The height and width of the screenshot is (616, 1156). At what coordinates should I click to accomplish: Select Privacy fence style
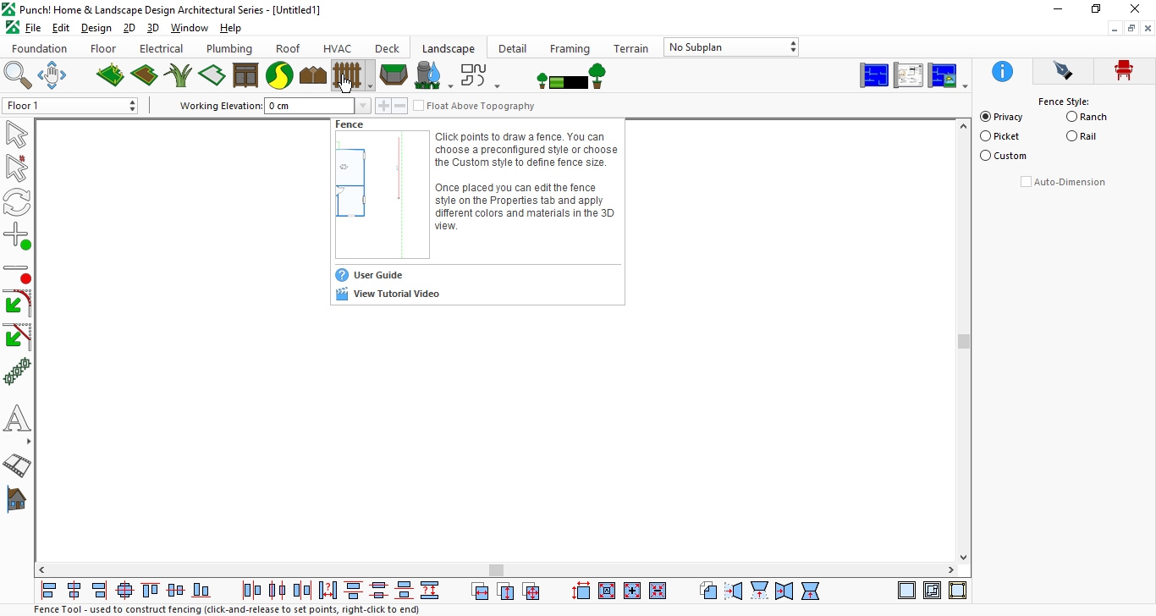[1001, 117]
